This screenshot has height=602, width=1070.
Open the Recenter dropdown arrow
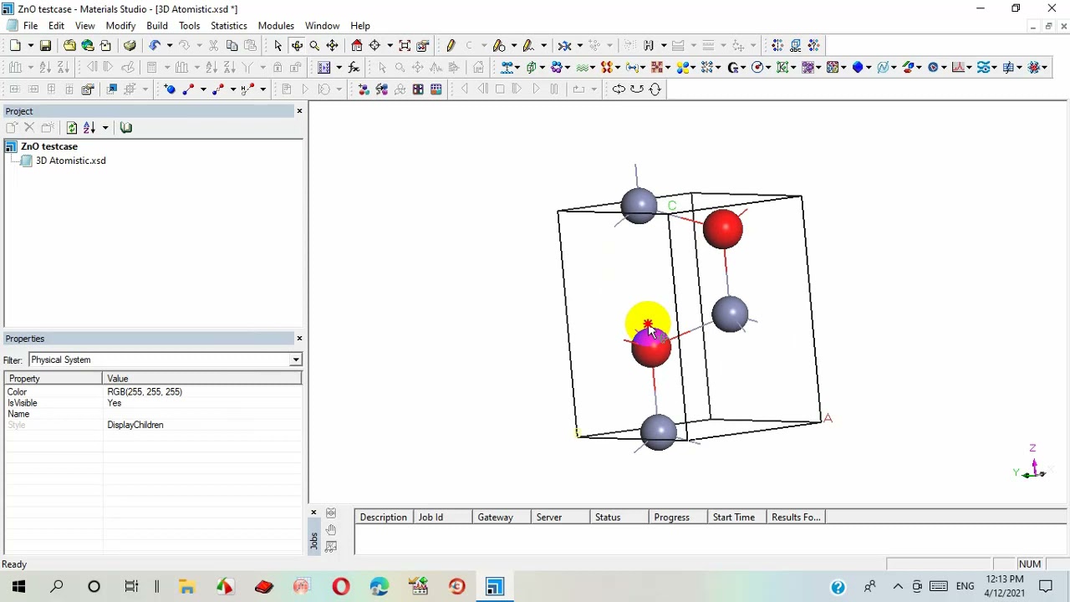390,45
